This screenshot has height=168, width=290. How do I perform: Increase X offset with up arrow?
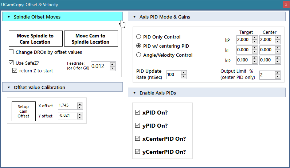coord(80,104)
